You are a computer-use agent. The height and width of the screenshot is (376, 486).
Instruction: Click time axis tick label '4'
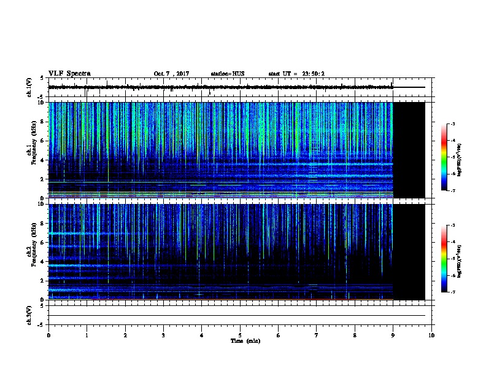pyautogui.click(x=202, y=335)
